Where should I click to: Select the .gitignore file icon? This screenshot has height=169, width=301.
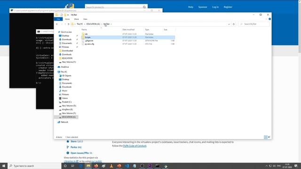(x=83, y=41)
